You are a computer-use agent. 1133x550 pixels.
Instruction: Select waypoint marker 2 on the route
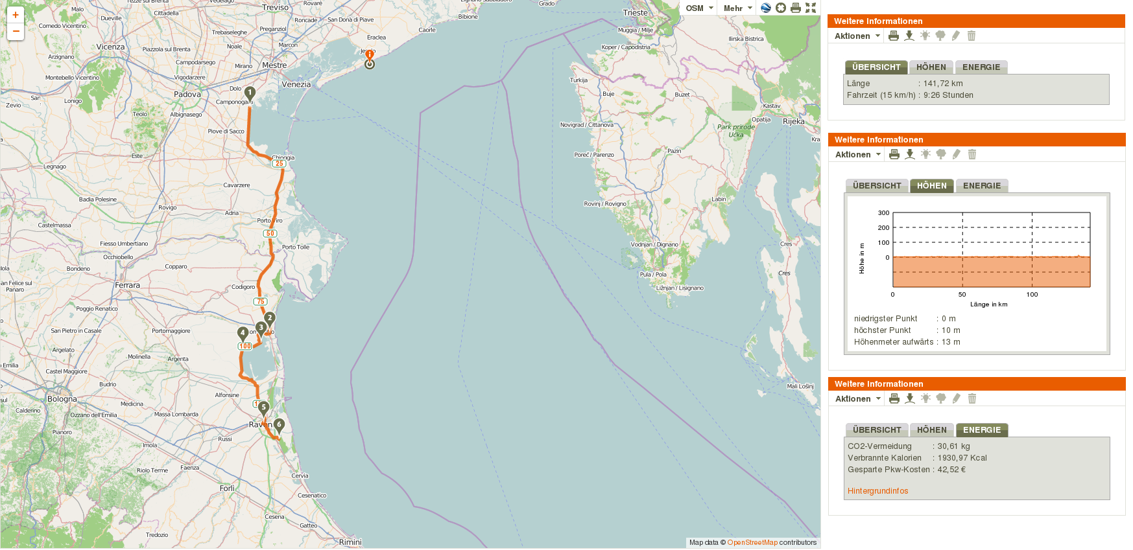tap(270, 319)
